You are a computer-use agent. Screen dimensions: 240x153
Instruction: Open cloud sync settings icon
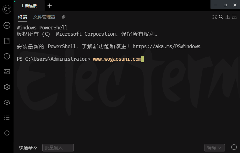point(7,102)
